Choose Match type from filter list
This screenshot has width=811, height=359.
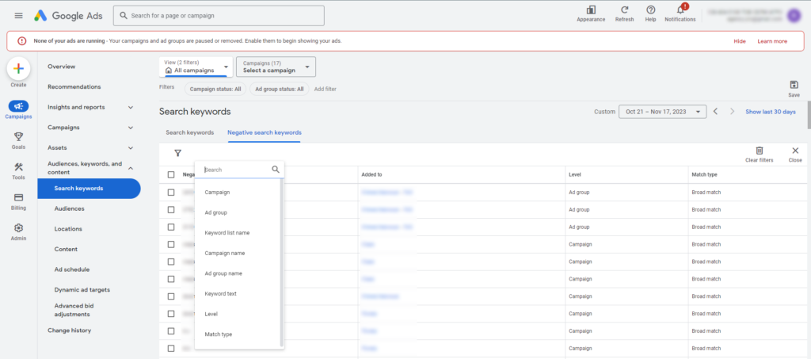219,334
